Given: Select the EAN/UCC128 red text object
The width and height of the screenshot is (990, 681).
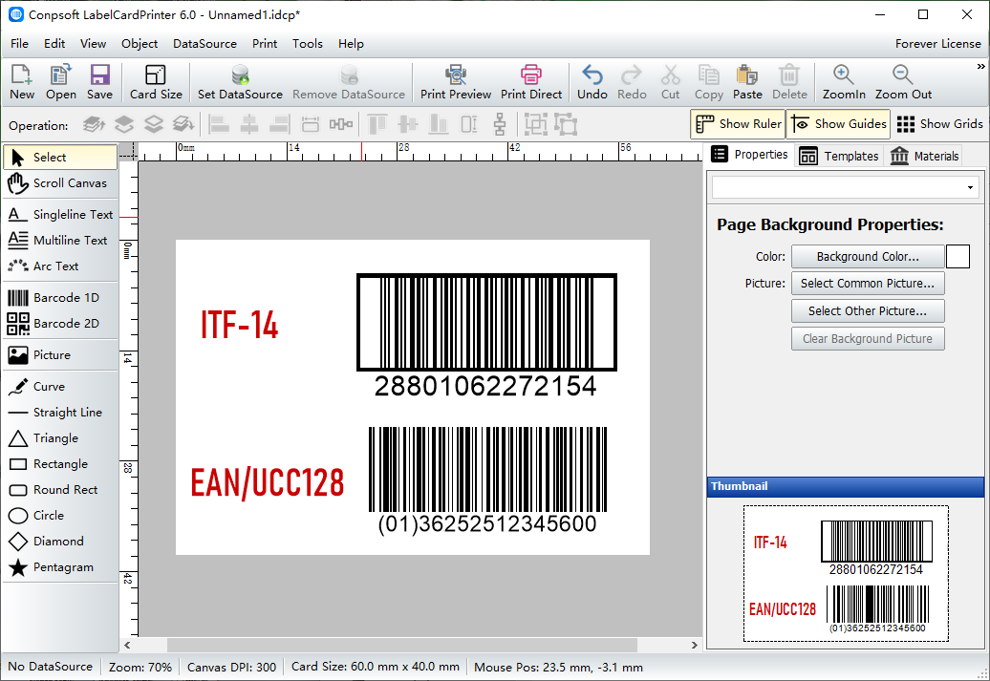Looking at the screenshot, I should [267, 483].
